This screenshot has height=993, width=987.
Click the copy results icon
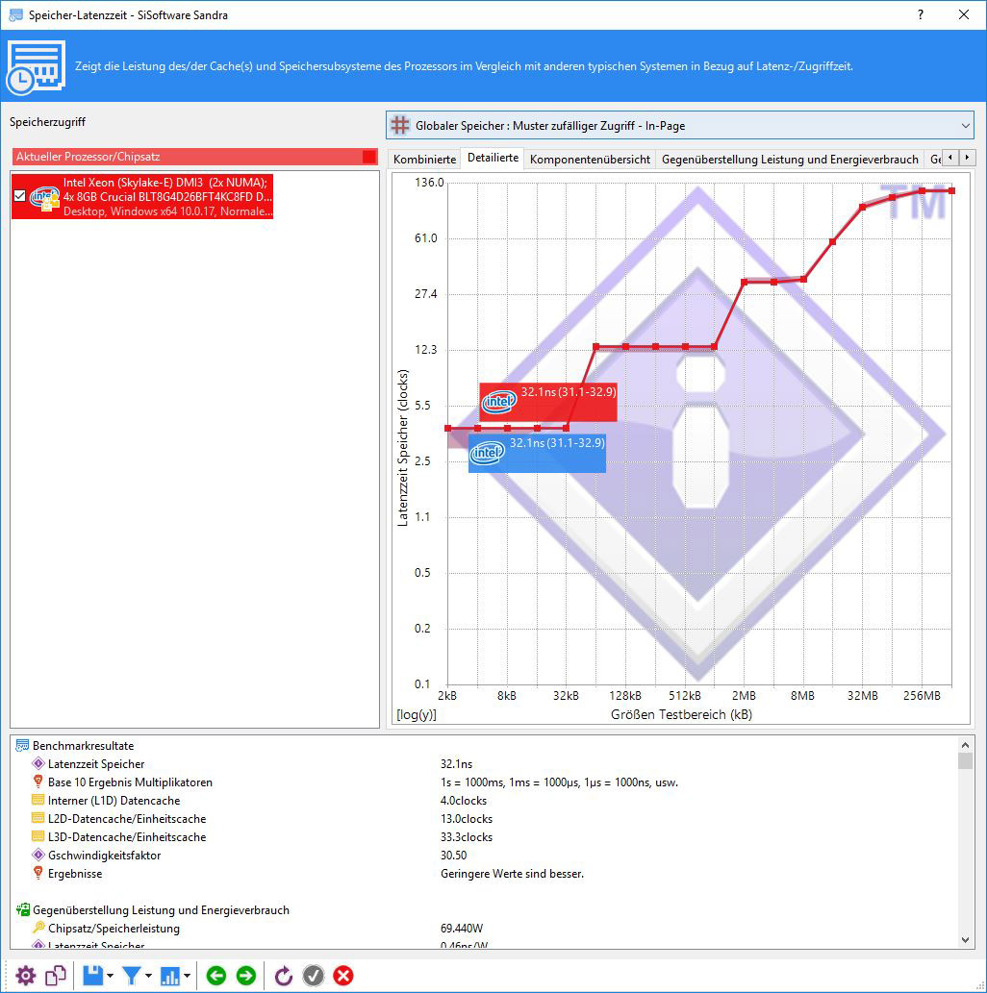(56, 976)
